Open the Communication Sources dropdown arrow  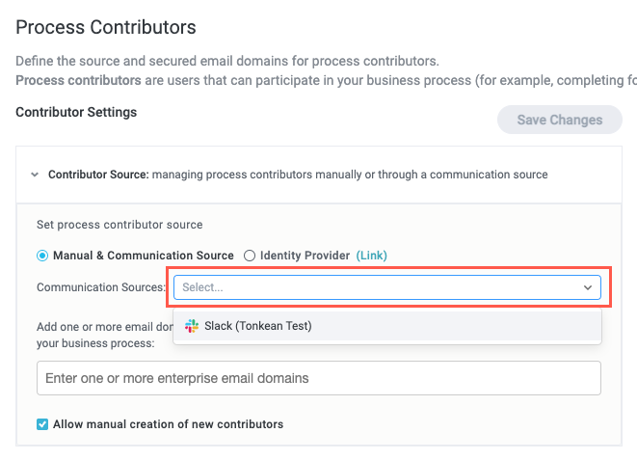(587, 287)
